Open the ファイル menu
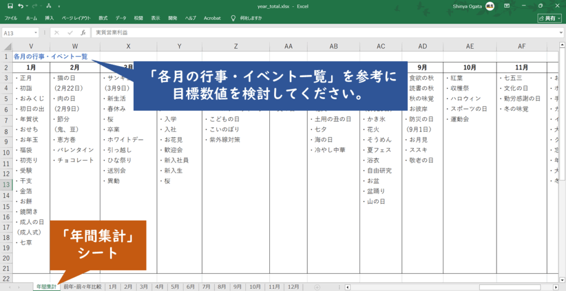566x291 pixels. [x=11, y=18]
